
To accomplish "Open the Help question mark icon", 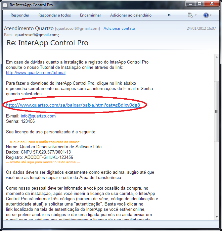I will pos(206,15).
